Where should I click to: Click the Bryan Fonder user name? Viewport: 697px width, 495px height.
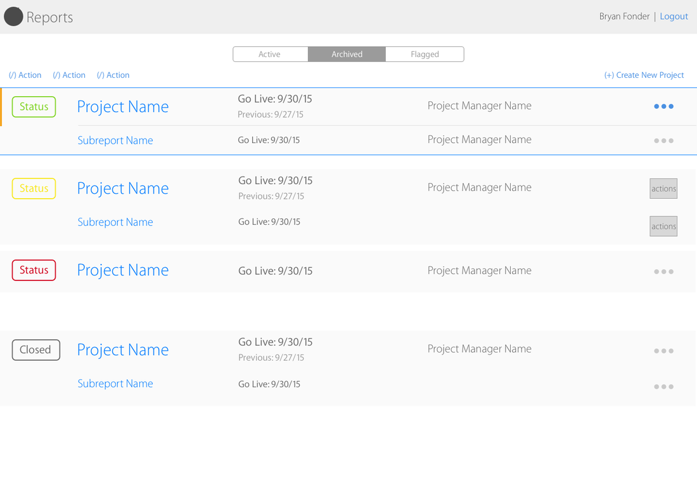pos(624,16)
